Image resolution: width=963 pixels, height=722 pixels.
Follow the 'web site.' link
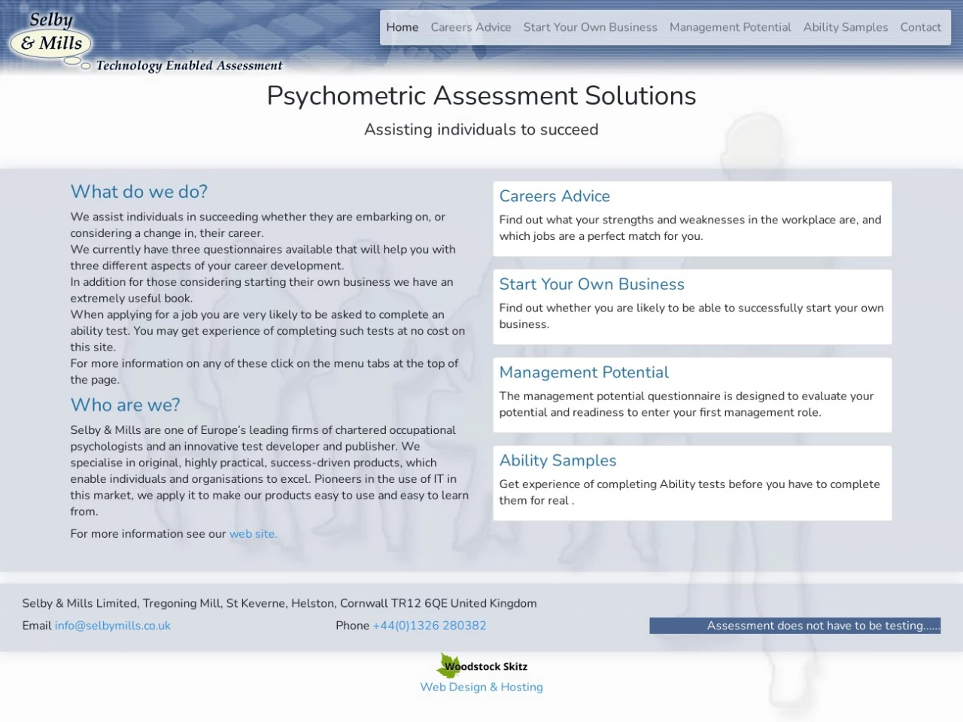(253, 534)
